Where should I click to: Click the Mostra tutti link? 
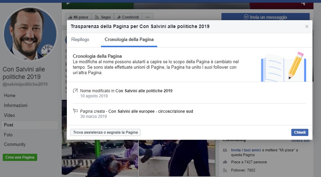(300, 141)
